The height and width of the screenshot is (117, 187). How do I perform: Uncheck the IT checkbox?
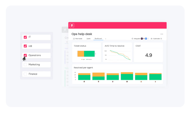(25, 37)
